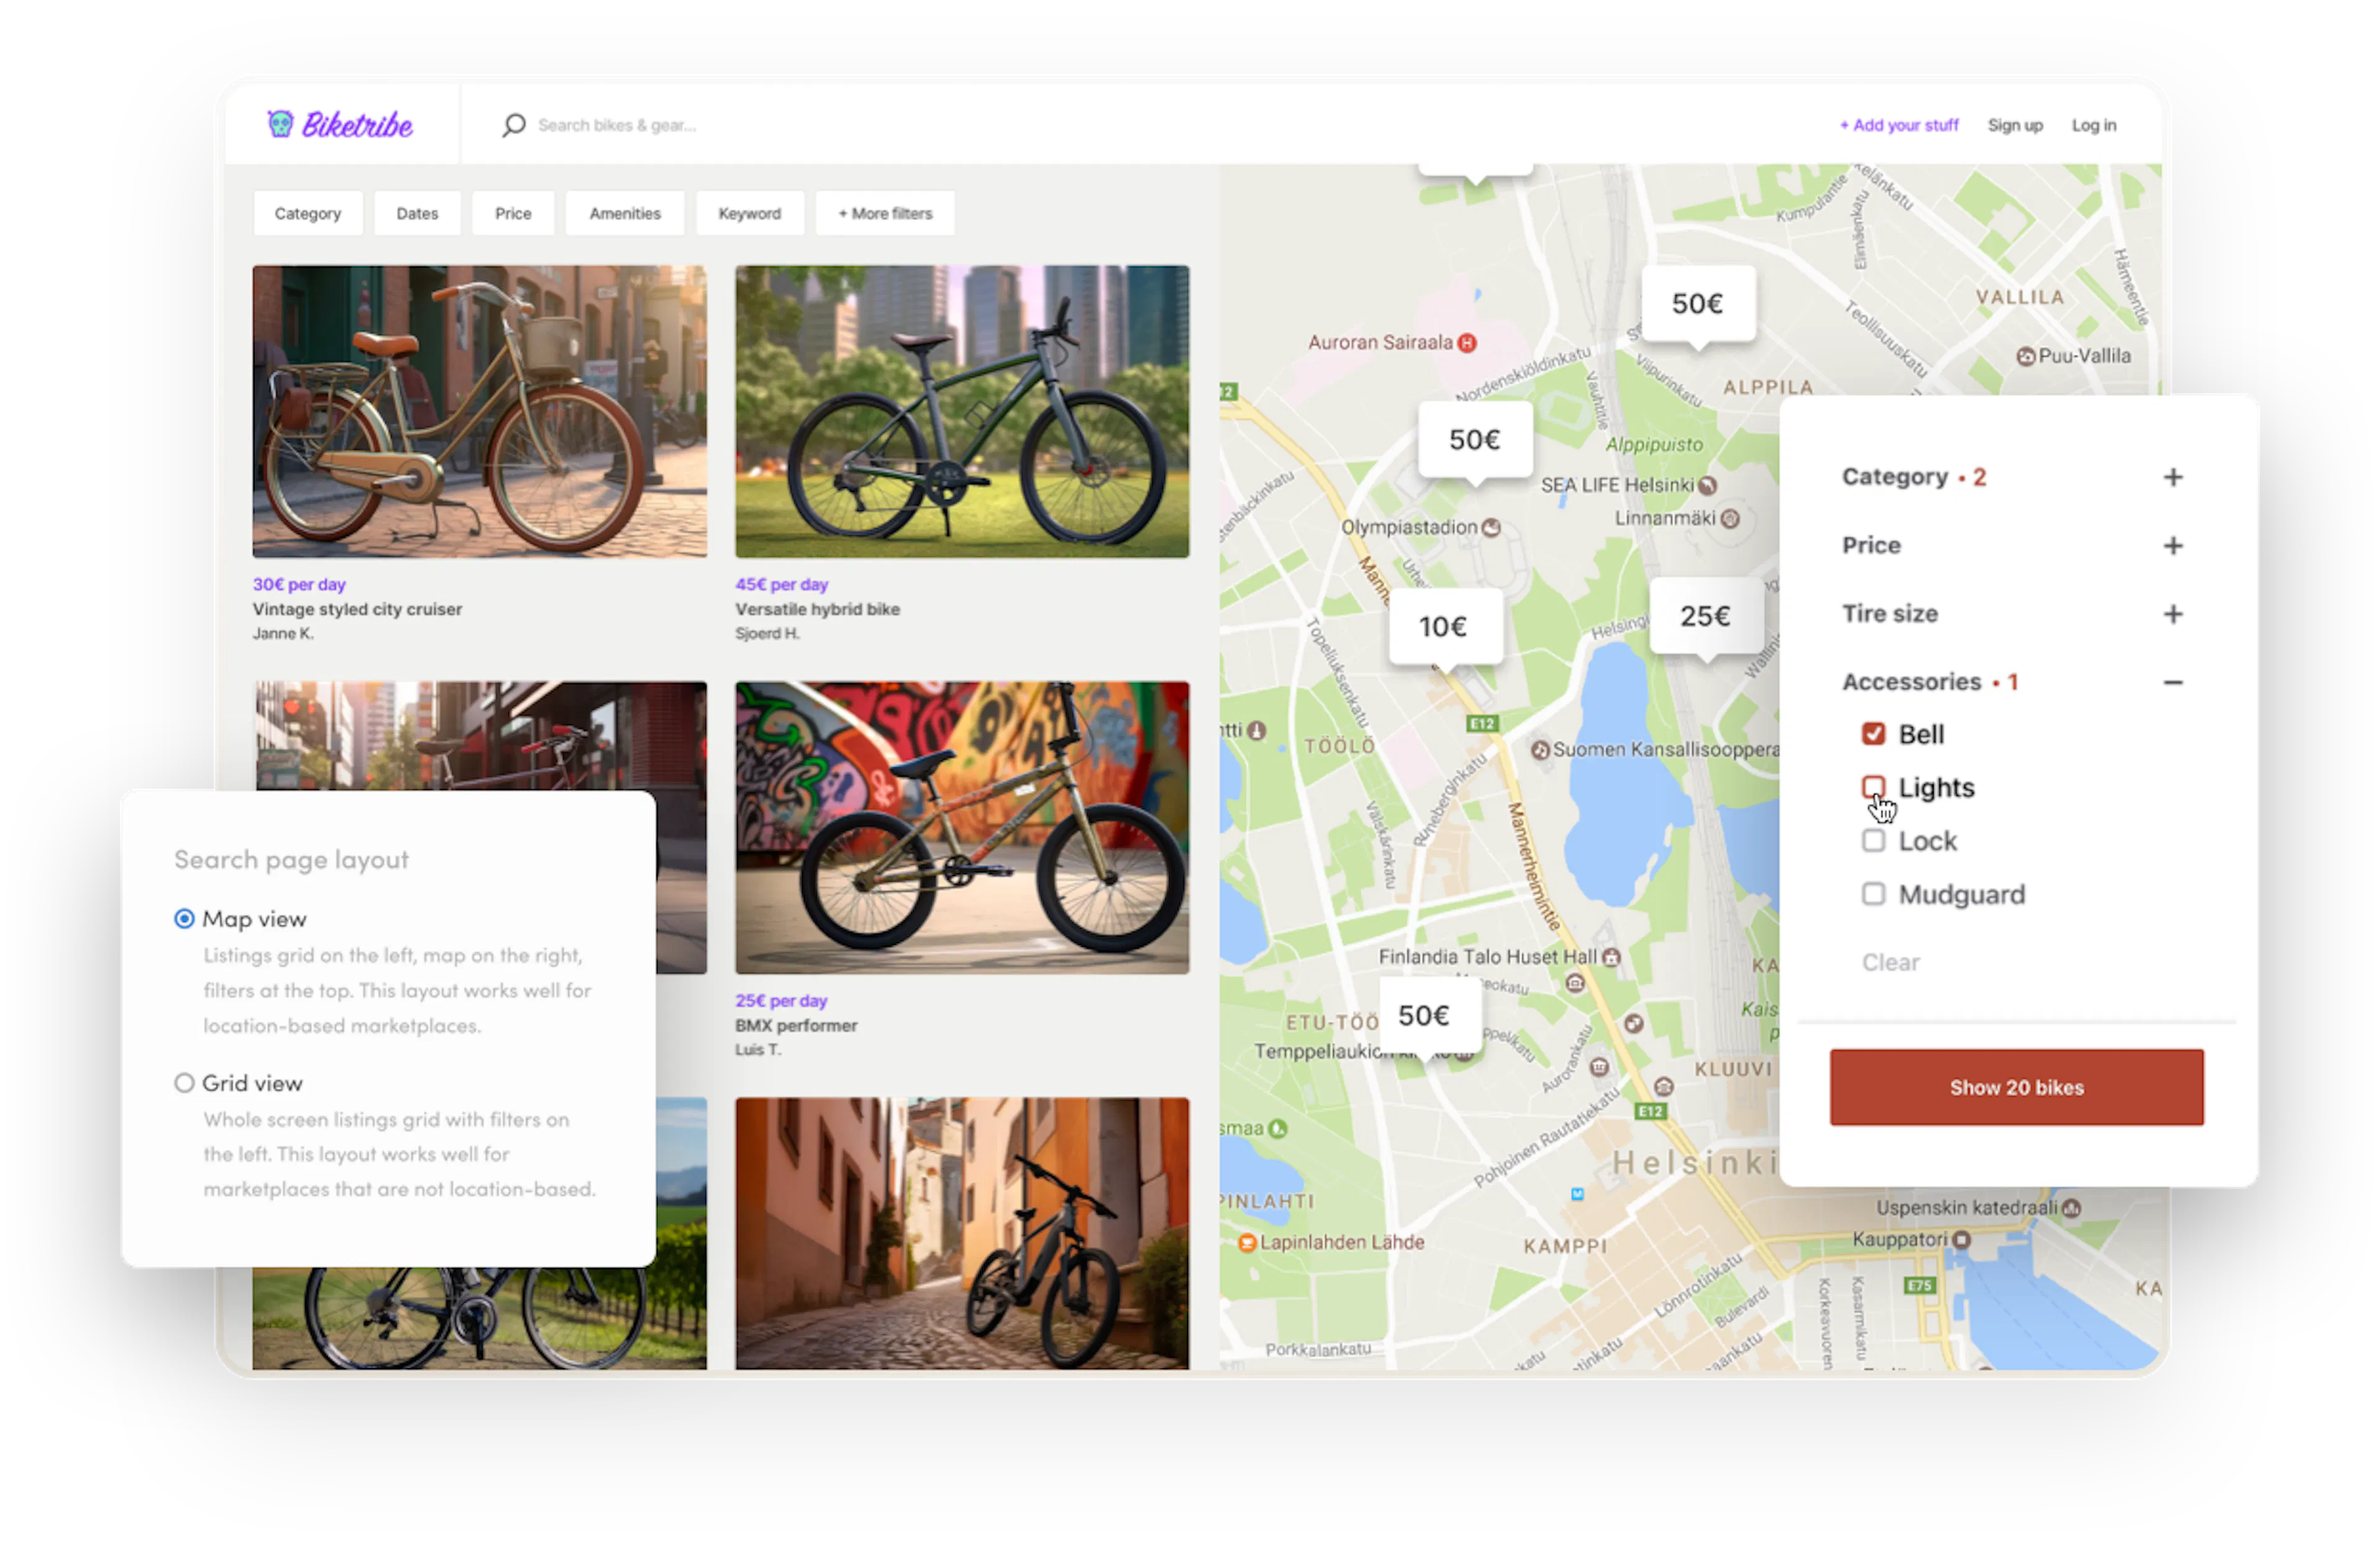This screenshot has height=1546, width=2380.
Task: Click the Puu-Vallila map pin icon
Action: (2026, 356)
